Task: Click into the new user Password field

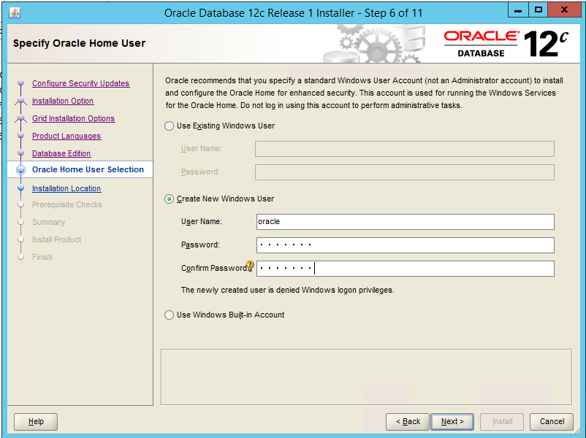Action: click(x=405, y=245)
